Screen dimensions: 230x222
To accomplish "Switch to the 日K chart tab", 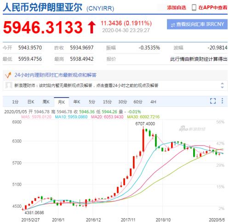I will (x=31, y=102).
